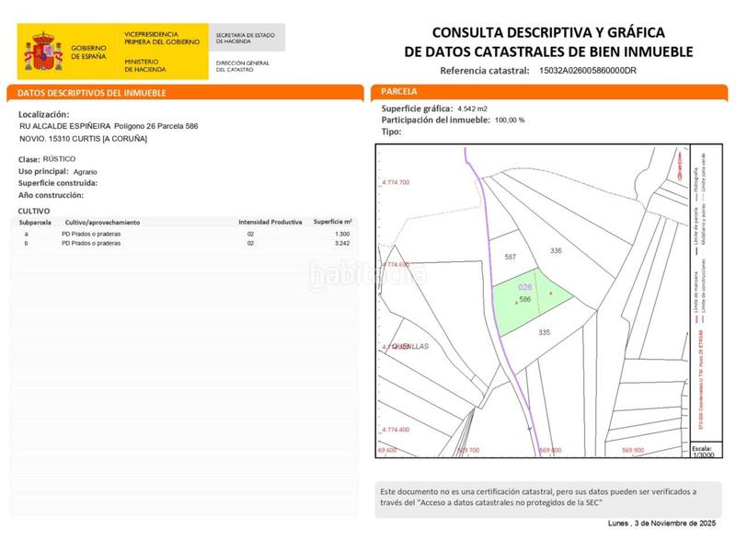Image resolution: width=736 pixels, height=552 pixels.
Task: Click parcel 336 on the cadastral map
Action: coord(555,251)
